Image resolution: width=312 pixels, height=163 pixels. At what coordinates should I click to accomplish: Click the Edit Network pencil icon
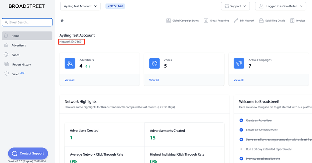pyautogui.click(x=236, y=21)
